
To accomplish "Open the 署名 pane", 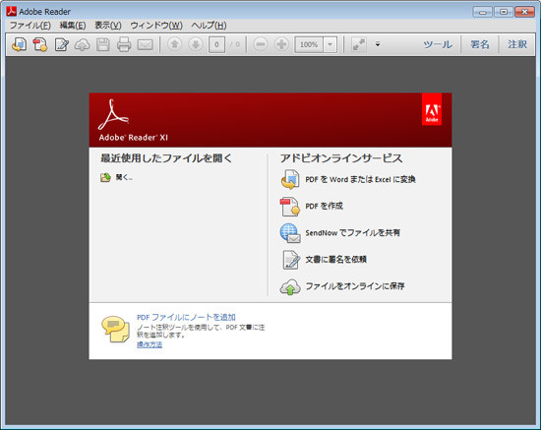I will [480, 44].
